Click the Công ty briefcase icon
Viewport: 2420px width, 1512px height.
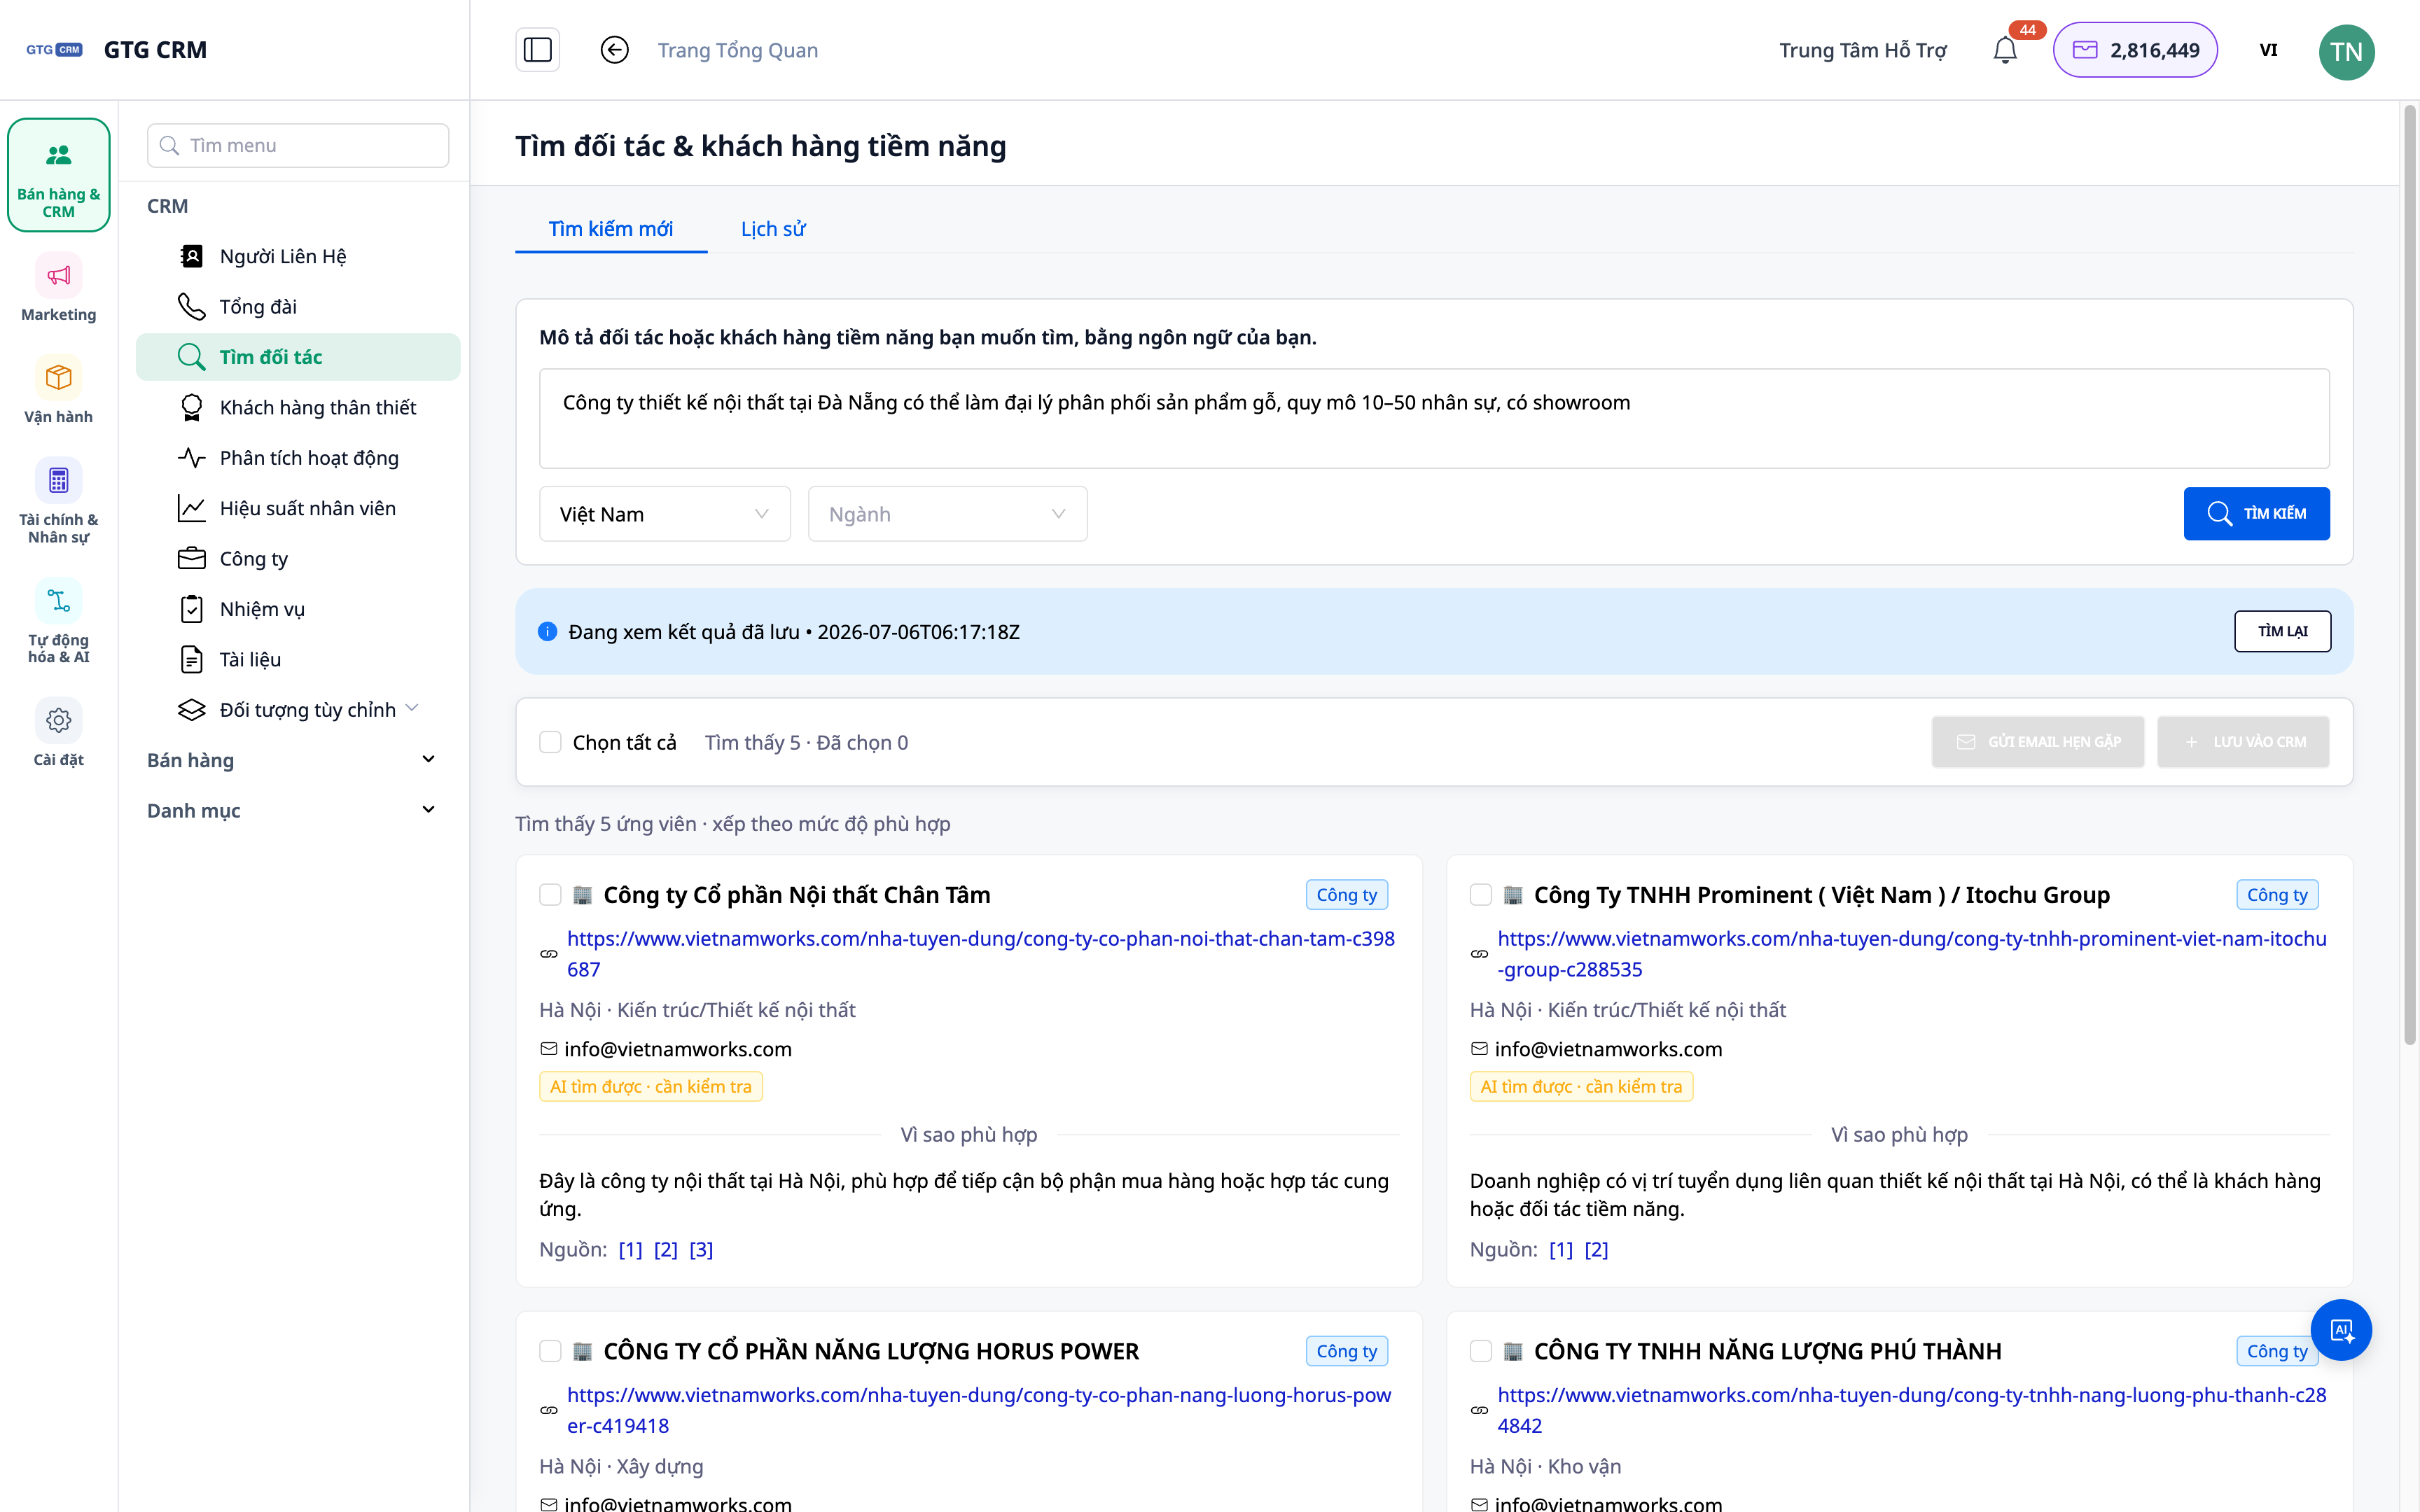click(191, 558)
